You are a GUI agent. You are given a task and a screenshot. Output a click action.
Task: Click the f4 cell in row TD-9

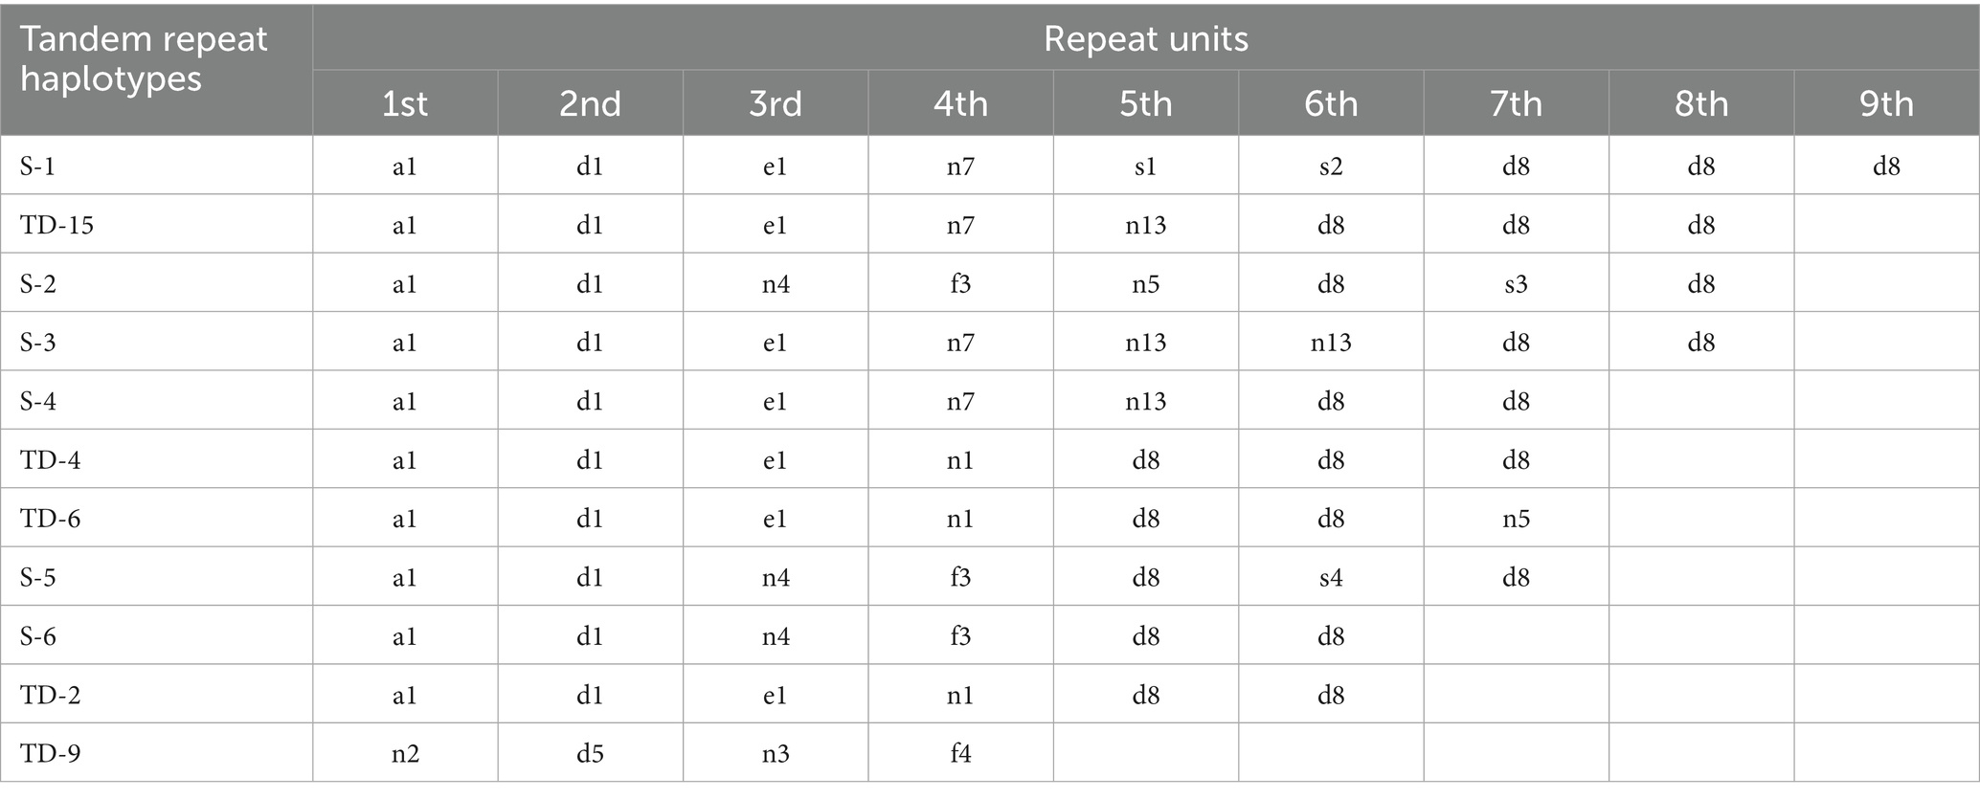pyautogui.click(x=960, y=754)
